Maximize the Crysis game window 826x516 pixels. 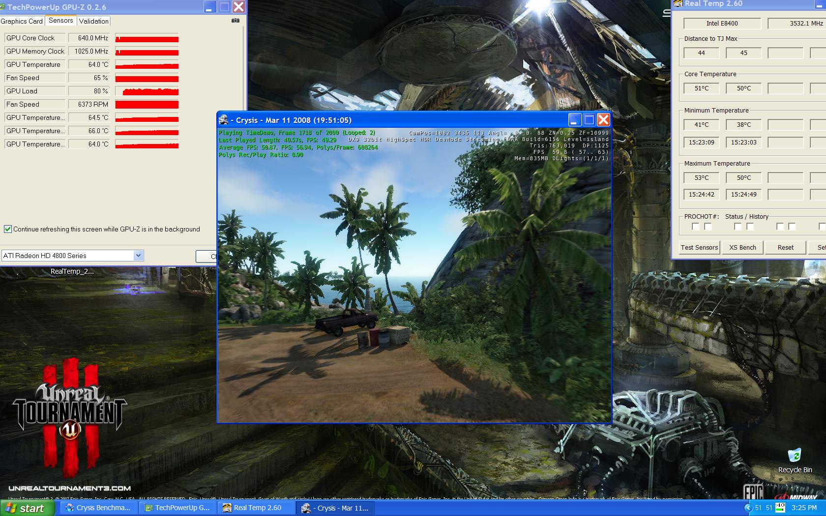(589, 120)
